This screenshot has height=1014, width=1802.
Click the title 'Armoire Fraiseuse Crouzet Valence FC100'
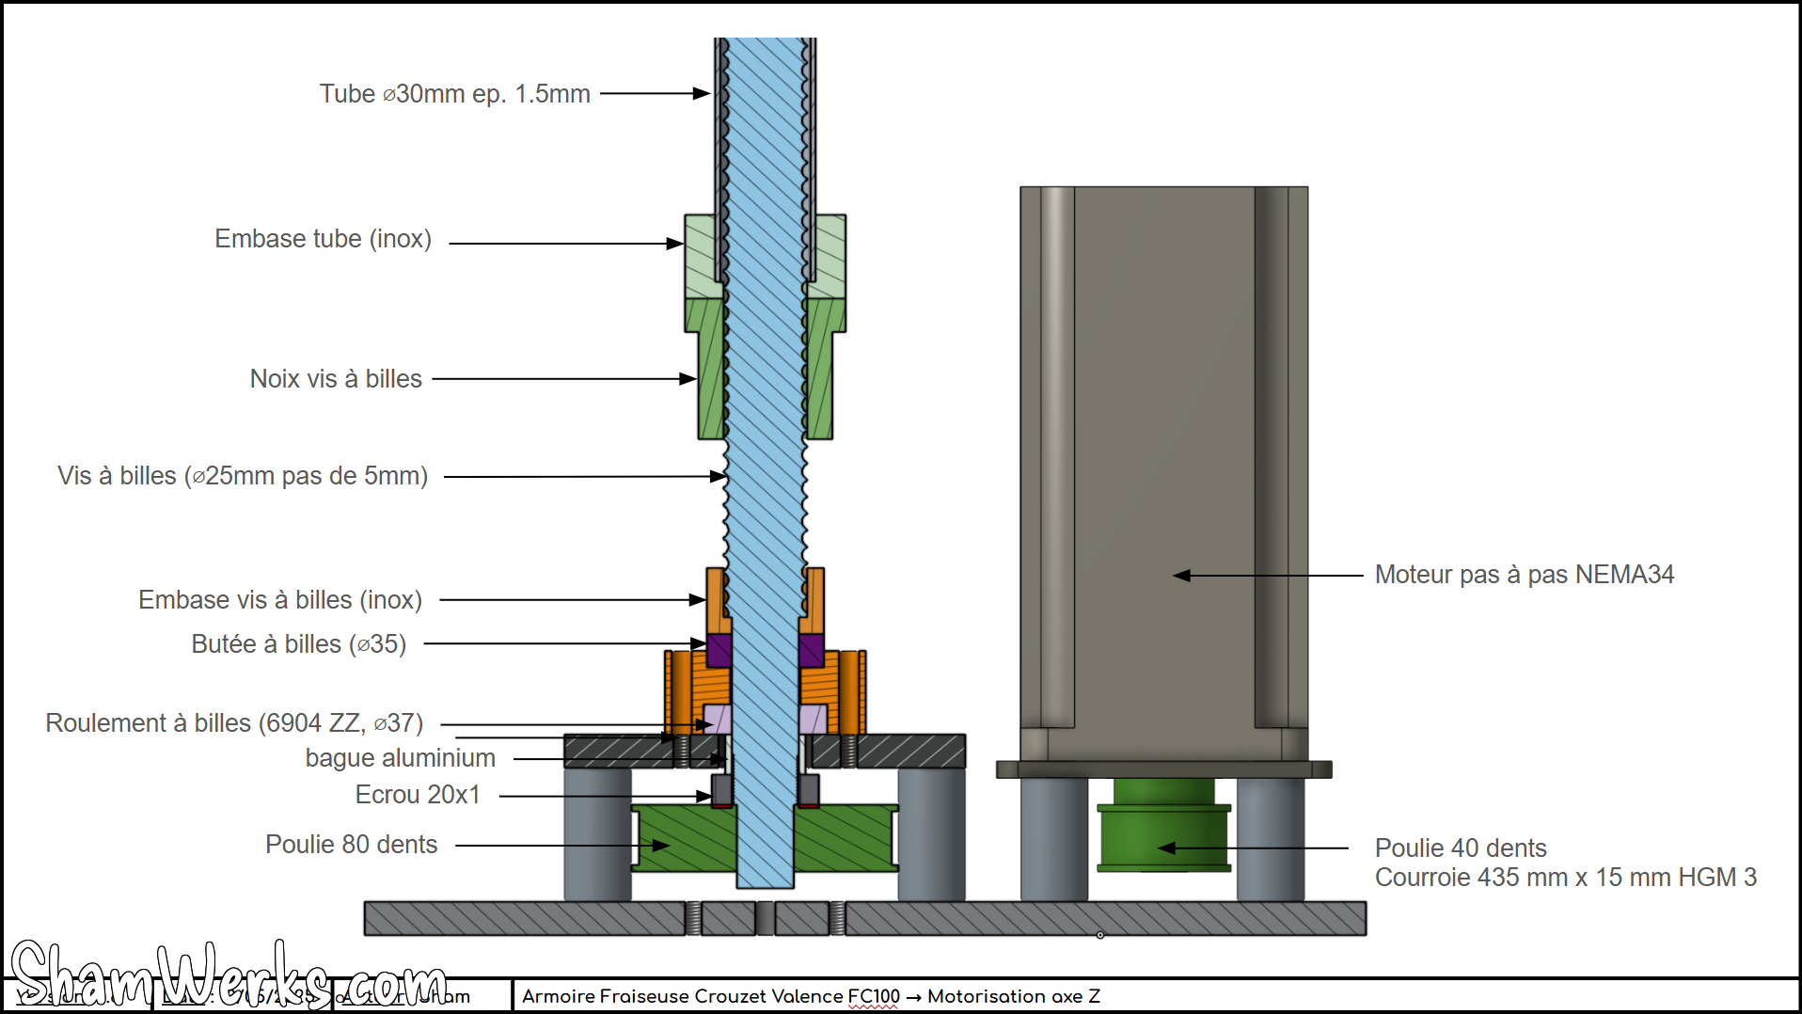point(710,996)
